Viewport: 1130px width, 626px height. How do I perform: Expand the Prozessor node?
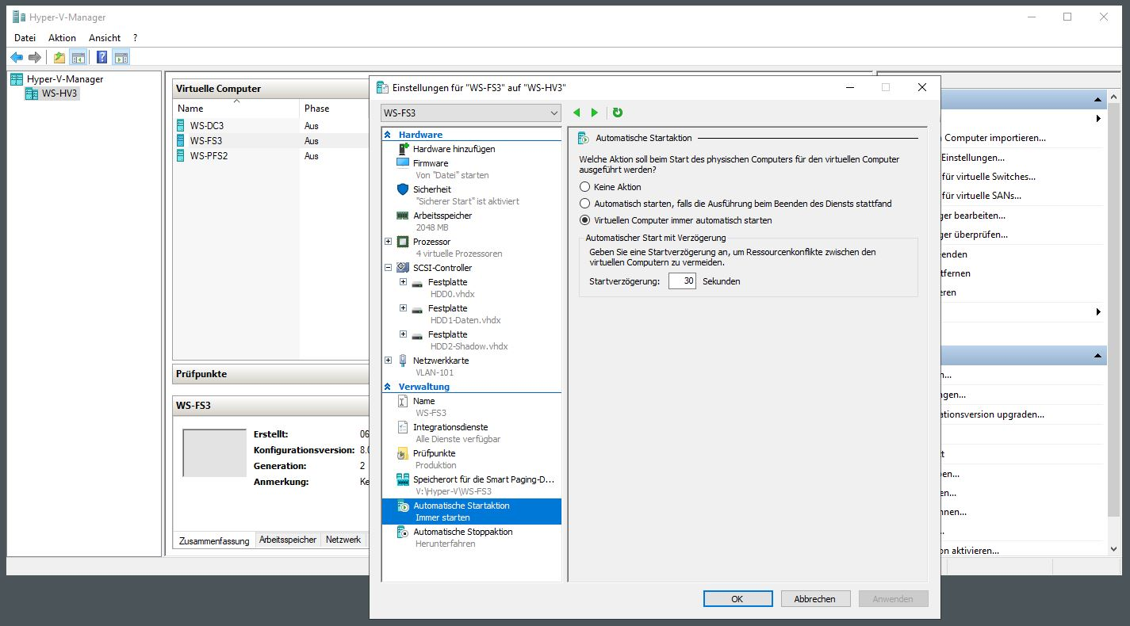point(388,242)
